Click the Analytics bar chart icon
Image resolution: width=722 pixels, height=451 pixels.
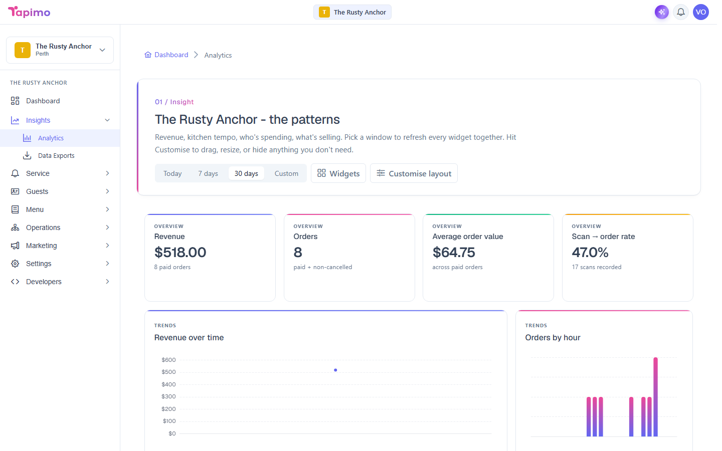[27, 138]
